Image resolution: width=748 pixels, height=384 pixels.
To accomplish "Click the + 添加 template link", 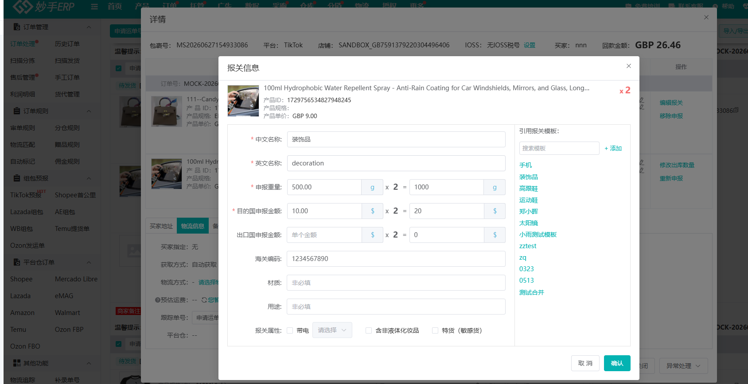I will pos(613,148).
